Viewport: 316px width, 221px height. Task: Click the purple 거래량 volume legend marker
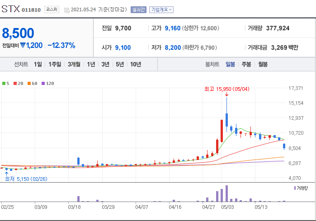[295, 188]
